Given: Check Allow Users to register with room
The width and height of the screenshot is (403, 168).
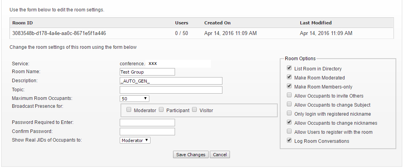Looking at the screenshot, I should [289, 131].
